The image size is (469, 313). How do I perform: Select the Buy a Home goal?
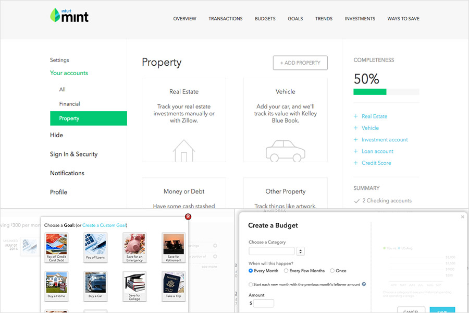[56, 286]
